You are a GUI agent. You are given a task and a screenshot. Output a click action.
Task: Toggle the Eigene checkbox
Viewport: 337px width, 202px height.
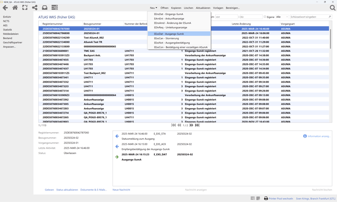pyautogui.click(x=265, y=17)
